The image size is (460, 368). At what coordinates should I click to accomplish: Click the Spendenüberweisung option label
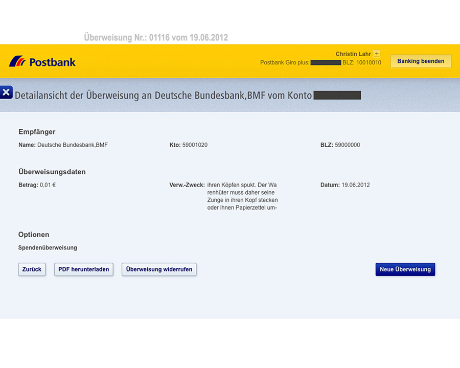coord(48,248)
